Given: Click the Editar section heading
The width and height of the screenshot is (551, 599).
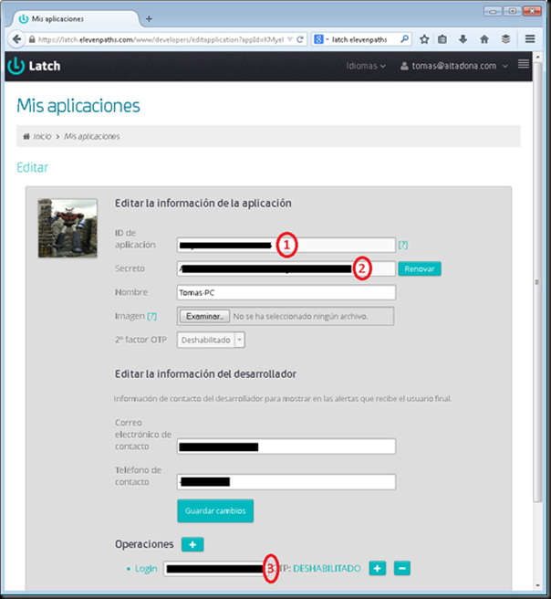Looking at the screenshot, I should tap(33, 167).
